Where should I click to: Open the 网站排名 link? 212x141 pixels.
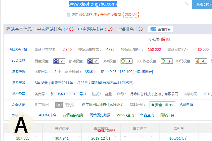pos(167,115)
